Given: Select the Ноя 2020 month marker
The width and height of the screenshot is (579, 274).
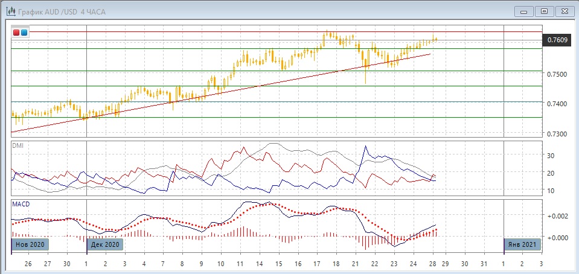Looking at the screenshot, I should tap(28, 244).
